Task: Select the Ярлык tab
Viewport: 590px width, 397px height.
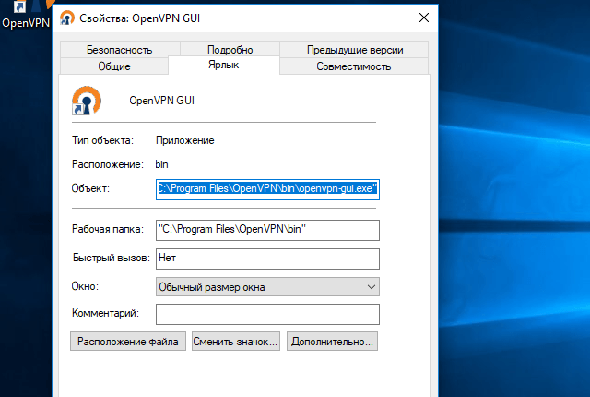Action: (224, 65)
